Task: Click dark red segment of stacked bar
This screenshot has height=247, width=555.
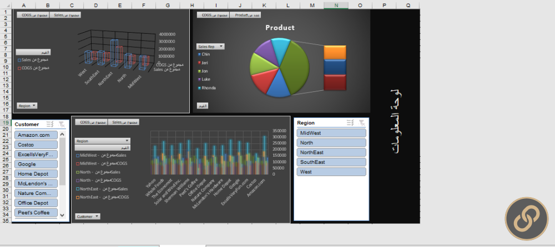Action: click(x=335, y=83)
